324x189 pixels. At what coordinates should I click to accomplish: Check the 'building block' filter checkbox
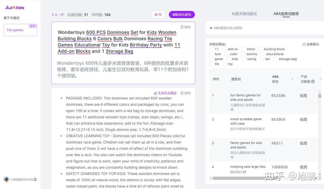[x=260, y=49]
